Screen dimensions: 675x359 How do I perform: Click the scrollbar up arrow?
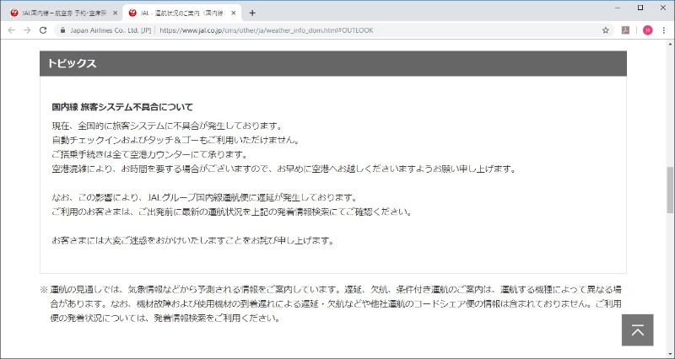[x=670, y=46]
